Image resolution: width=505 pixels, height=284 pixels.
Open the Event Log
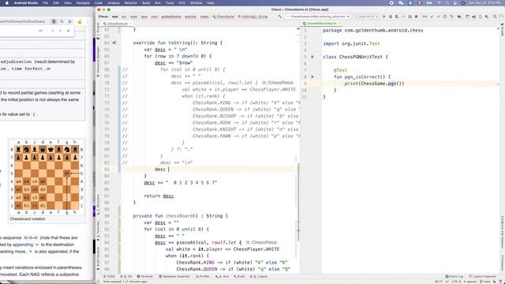454,277
